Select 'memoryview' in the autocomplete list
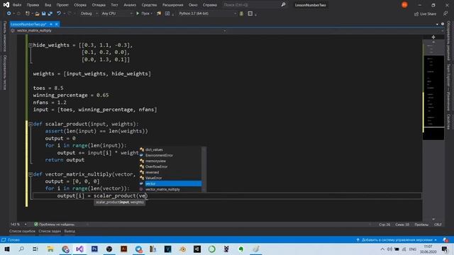The image size is (454, 255). tap(170, 161)
